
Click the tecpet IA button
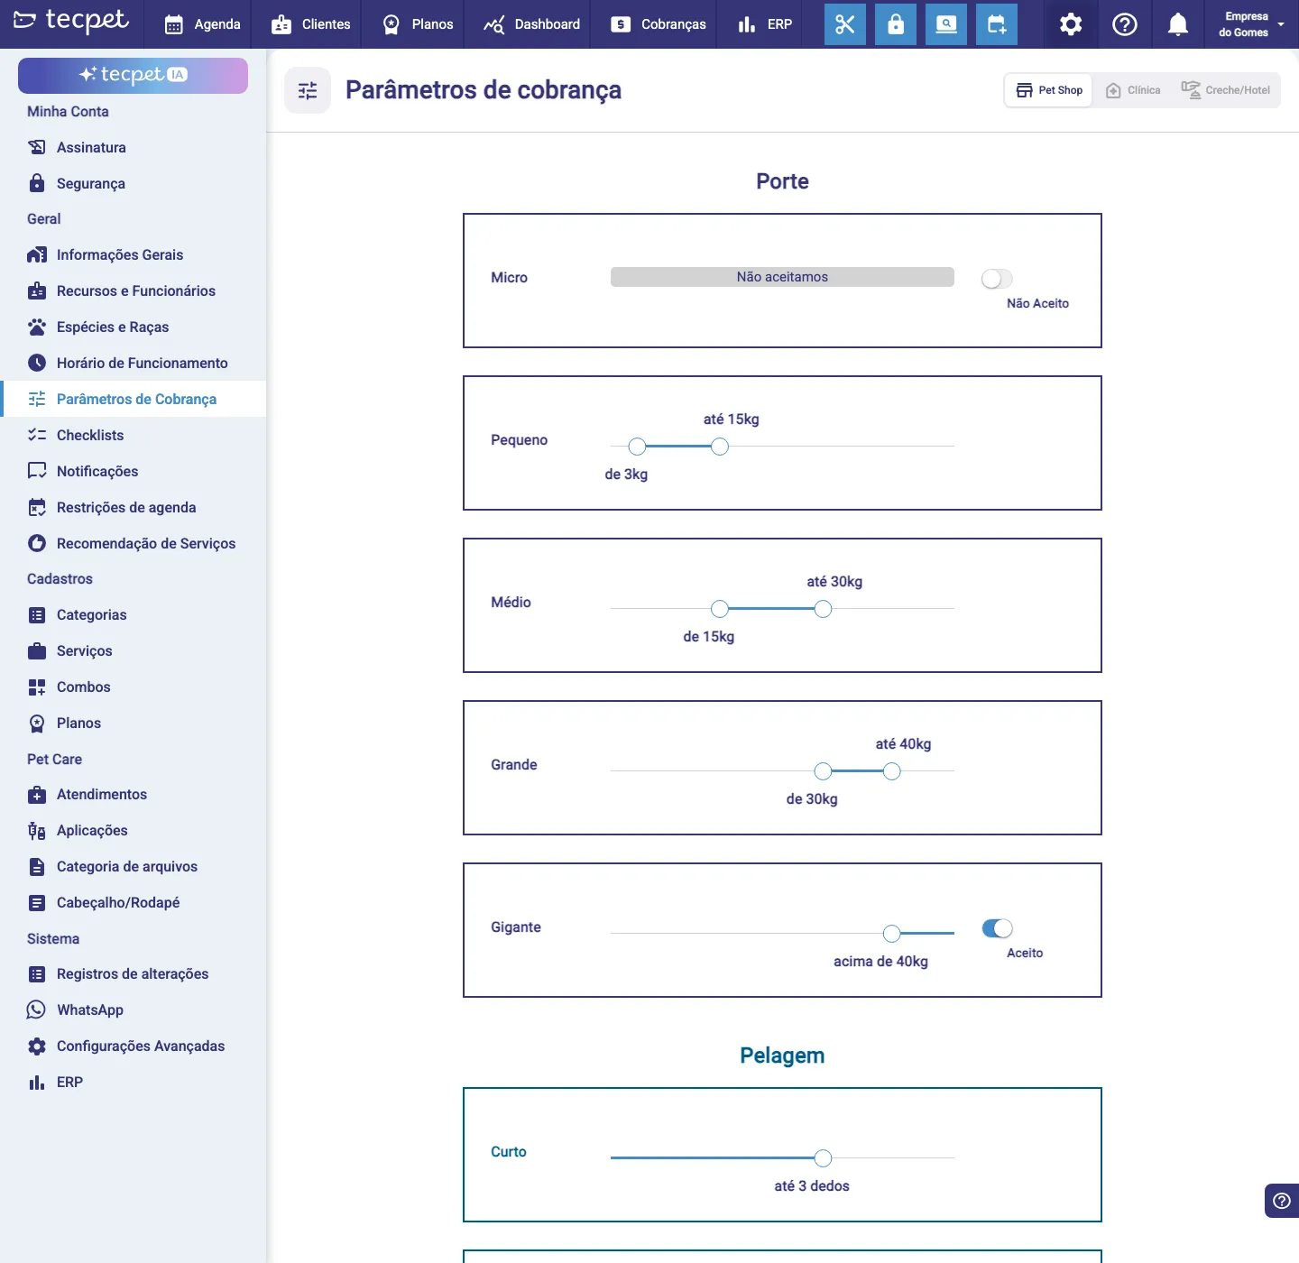point(133,76)
